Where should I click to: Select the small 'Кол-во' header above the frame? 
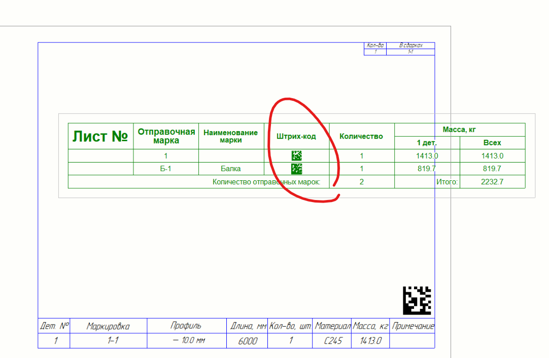tap(375, 46)
